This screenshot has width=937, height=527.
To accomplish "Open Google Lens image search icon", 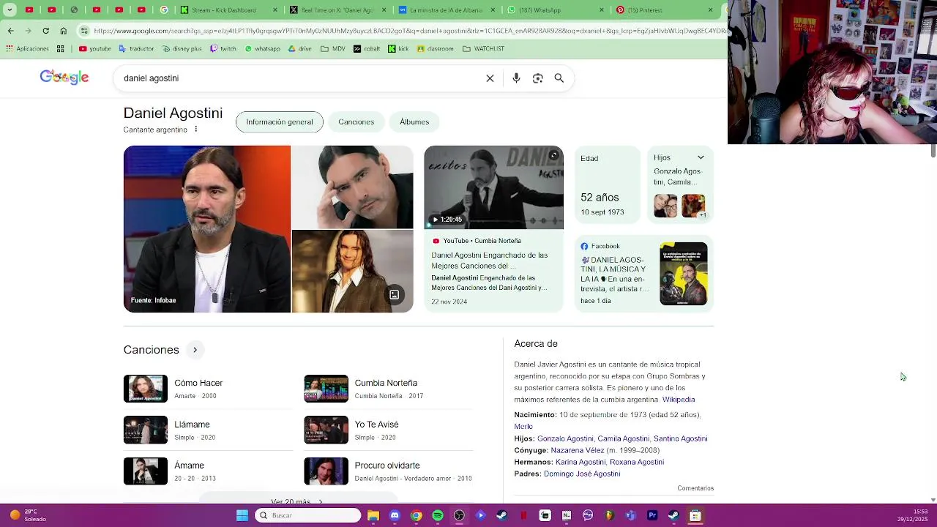I will click(x=538, y=78).
